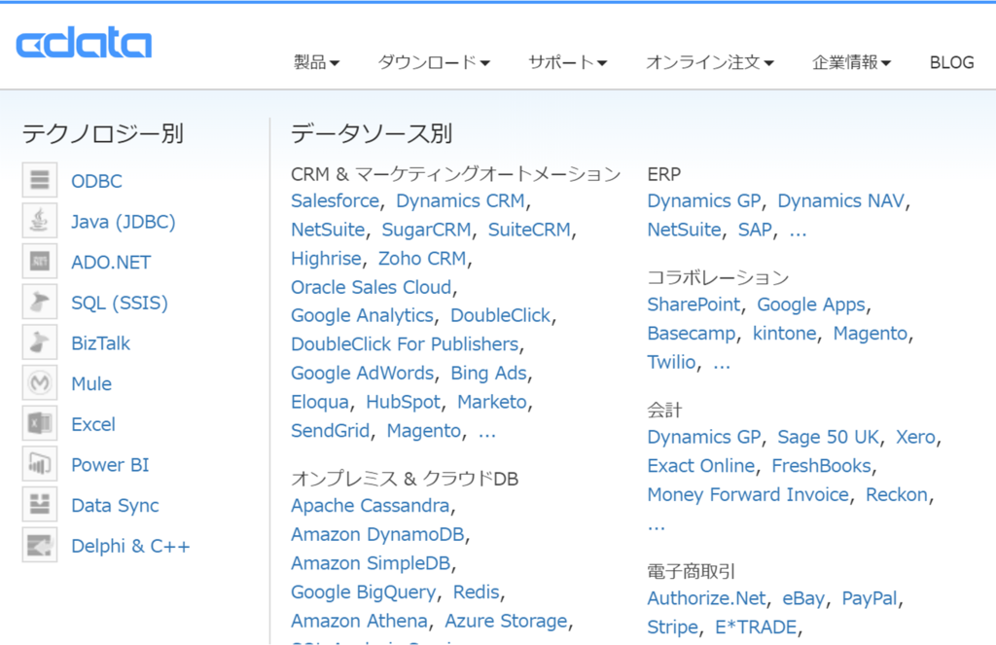Open the Amazon Athena link
996x645 pixels.
click(x=360, y=621)
